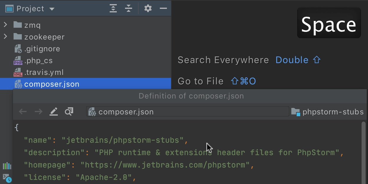368x184 pixels.
Task: Click the PHP icon beside .php_cs
Action: click(18, 60)
